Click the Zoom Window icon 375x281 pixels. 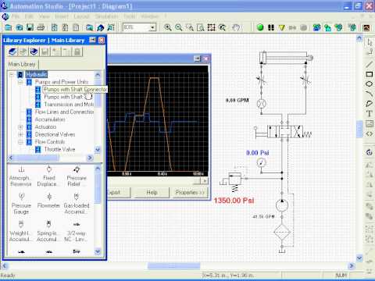pyautogui.click(x=190, y=27)
